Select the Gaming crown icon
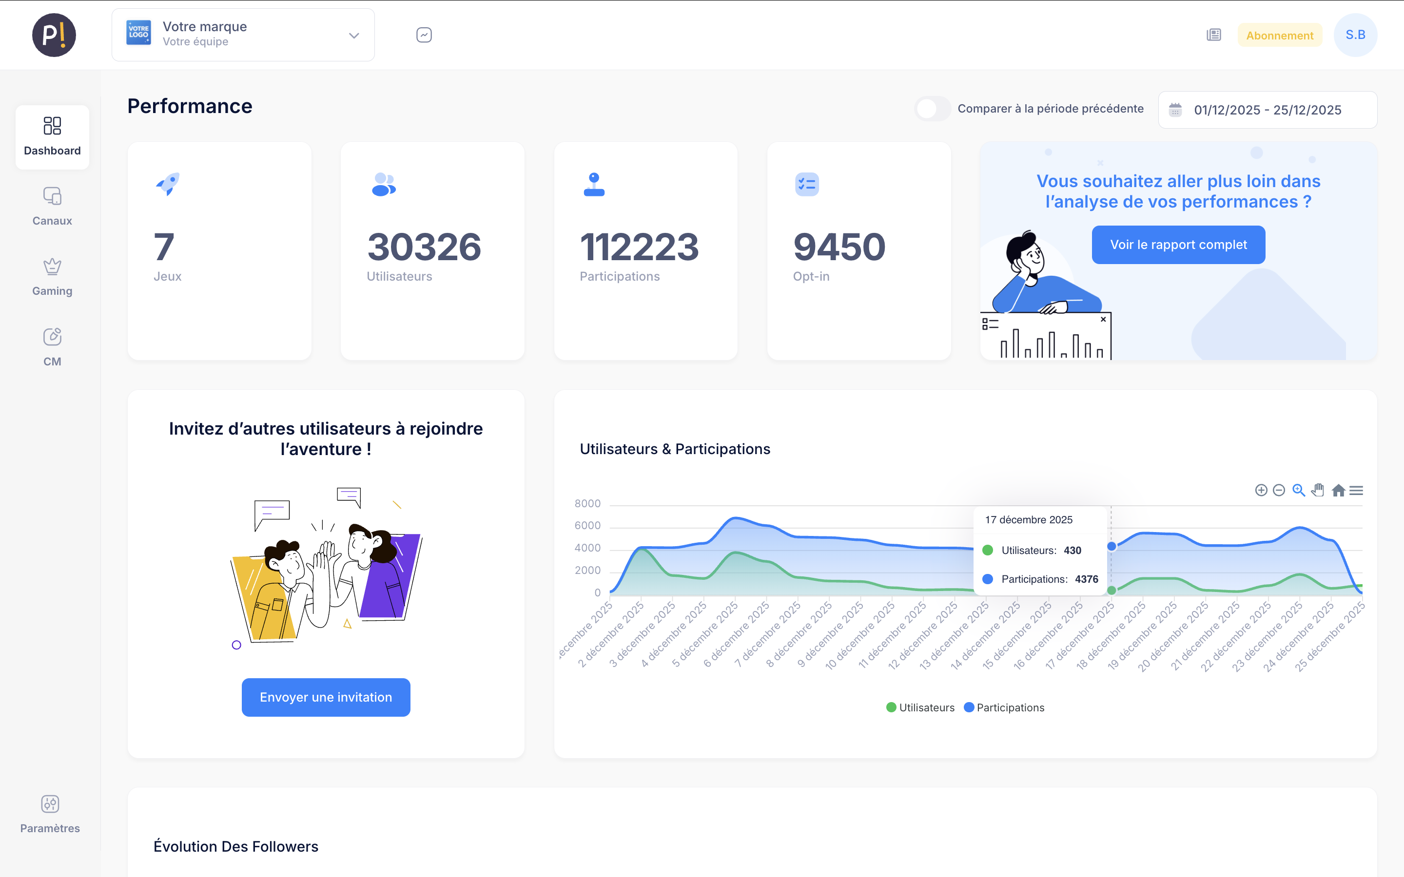 pyautogui.click(x=52, y=267)
